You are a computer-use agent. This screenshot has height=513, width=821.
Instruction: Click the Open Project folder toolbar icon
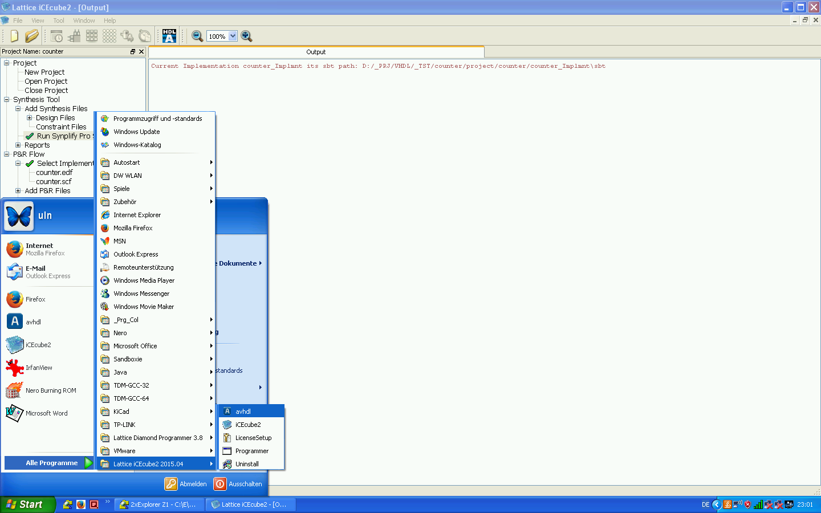click(x=32, y=36)
